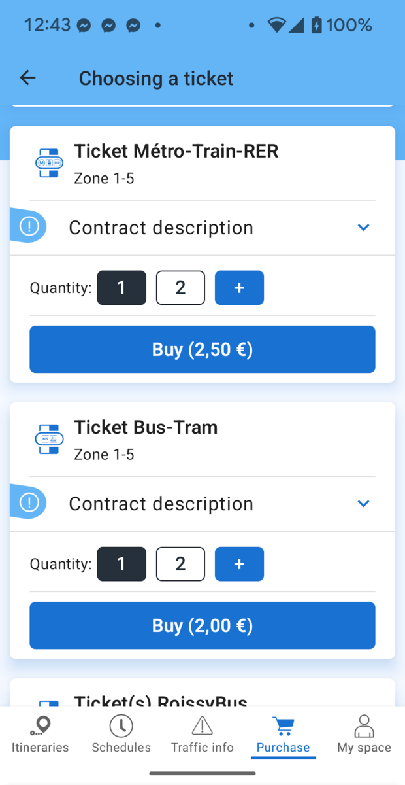Select quantity 1 for Métro-Train-RER ticket
This screenshot has height=785, width=405.
click(121, 288)
